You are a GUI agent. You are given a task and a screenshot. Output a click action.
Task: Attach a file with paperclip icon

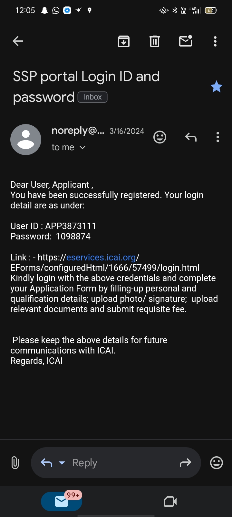pos(15,463)
